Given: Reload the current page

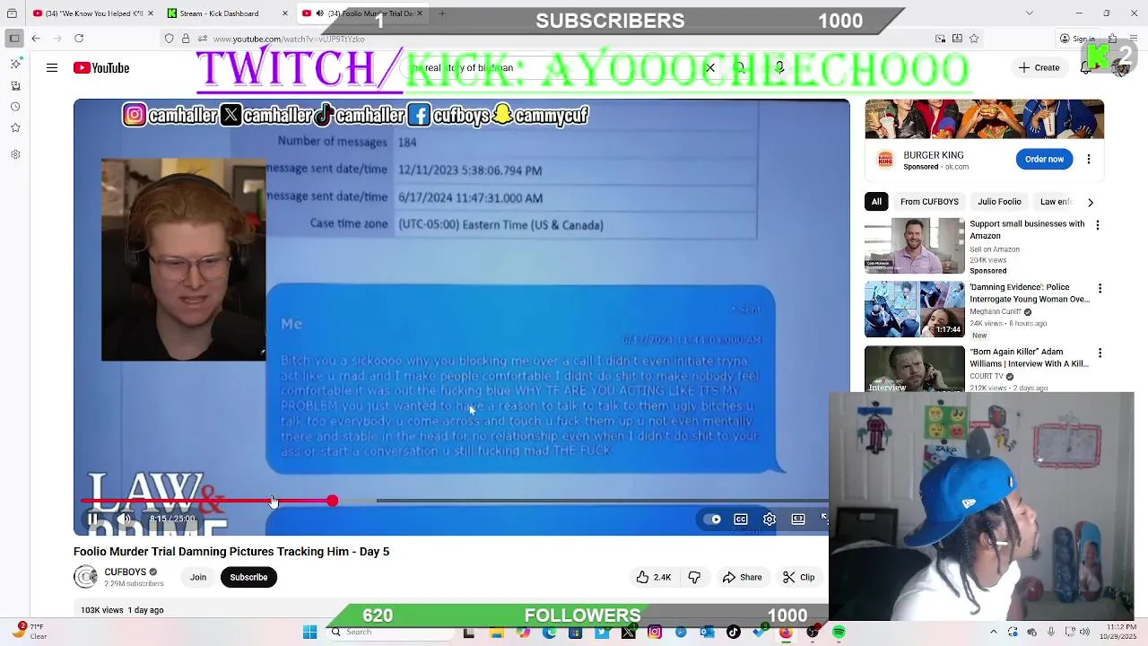Looking at the screenshot, I should coord(79,39).
